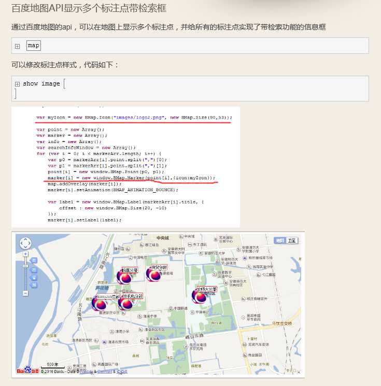Pan the map right with compass arrow

pyautogui.click(x=30, y=243)
